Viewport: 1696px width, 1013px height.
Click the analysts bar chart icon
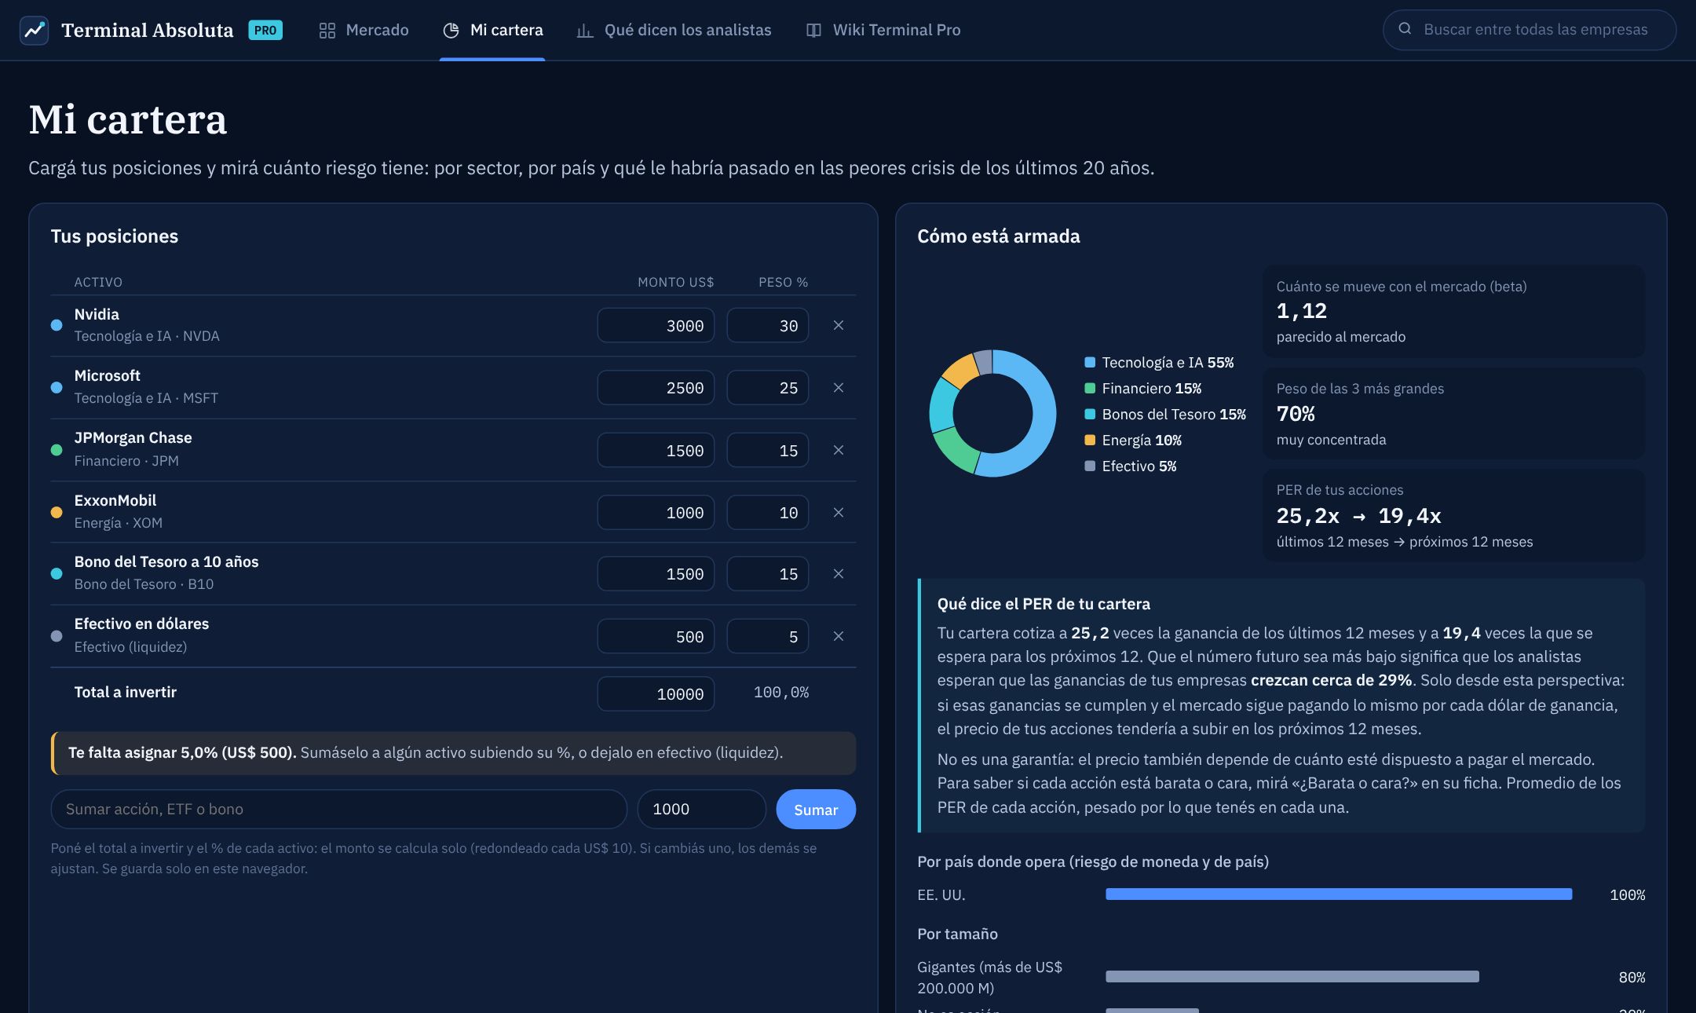click(x=585, y=31)
